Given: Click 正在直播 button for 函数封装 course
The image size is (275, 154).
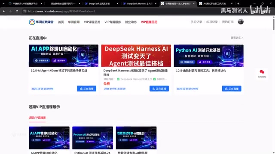Looking at the screenshot, I should coord(232,89).
